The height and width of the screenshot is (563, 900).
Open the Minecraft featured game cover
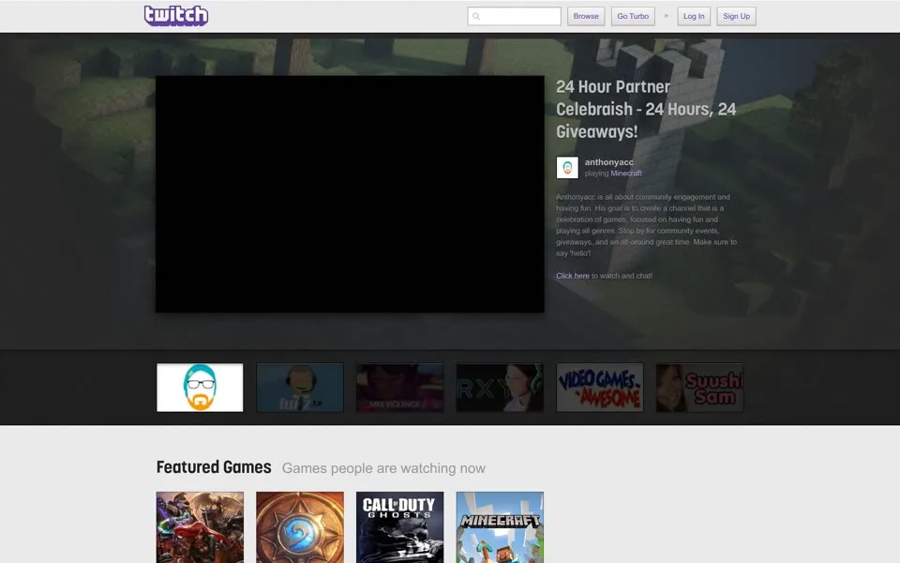[x=500, y=527]
